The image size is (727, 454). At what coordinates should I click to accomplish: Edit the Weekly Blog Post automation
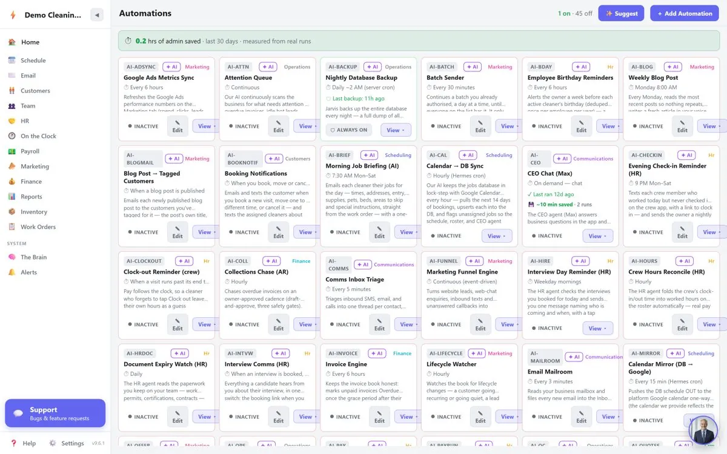tap(683, 126)
